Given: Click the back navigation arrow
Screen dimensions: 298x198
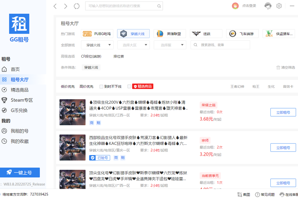Looking at the screenshot, I should pos(55,6).
